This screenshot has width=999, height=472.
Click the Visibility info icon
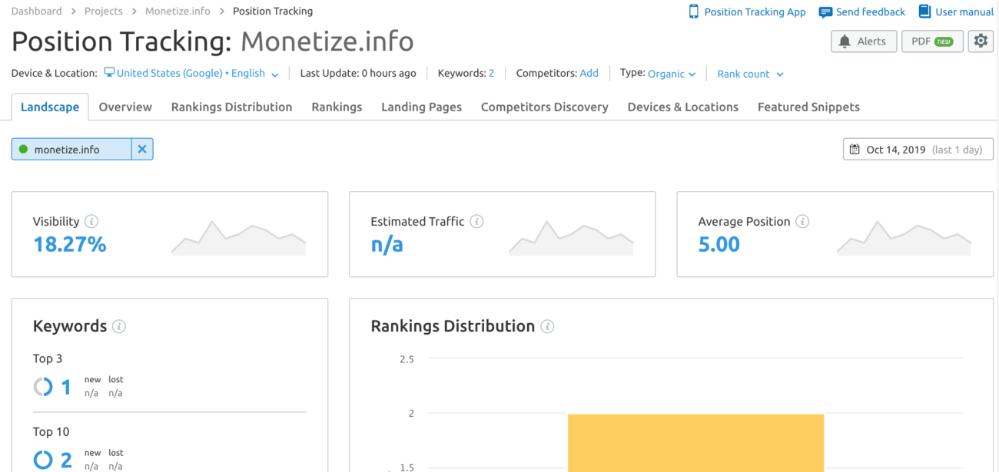click(91, 221)
